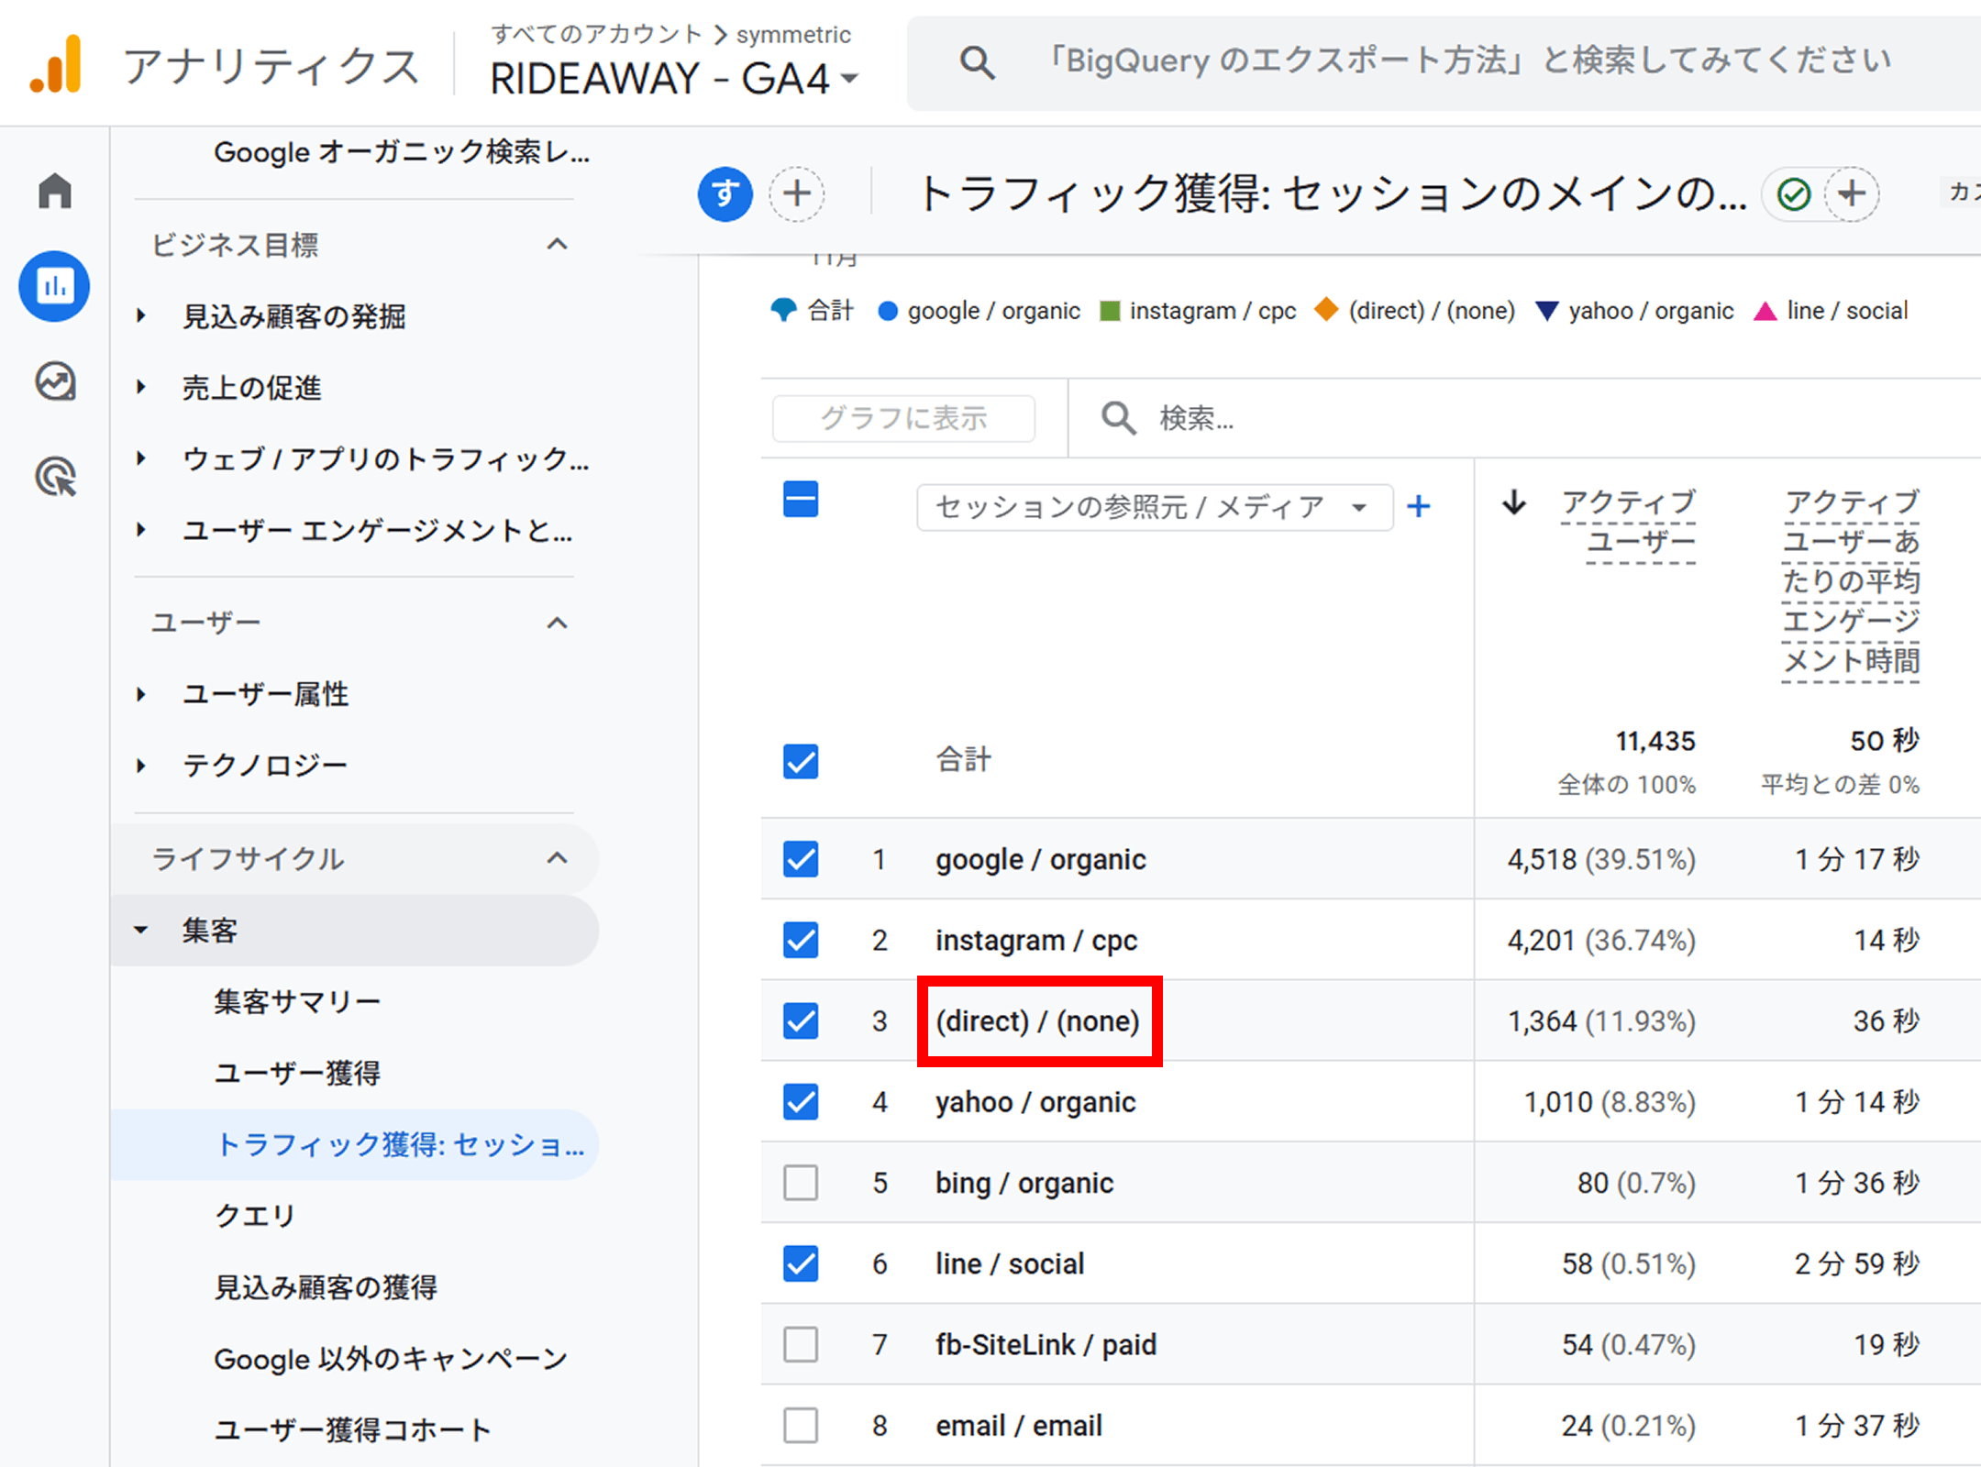The width and height of the screenshot is (1981, 1467).
Task: Collapse the ライフサイクル section
Action: click(x=557, y=859)
